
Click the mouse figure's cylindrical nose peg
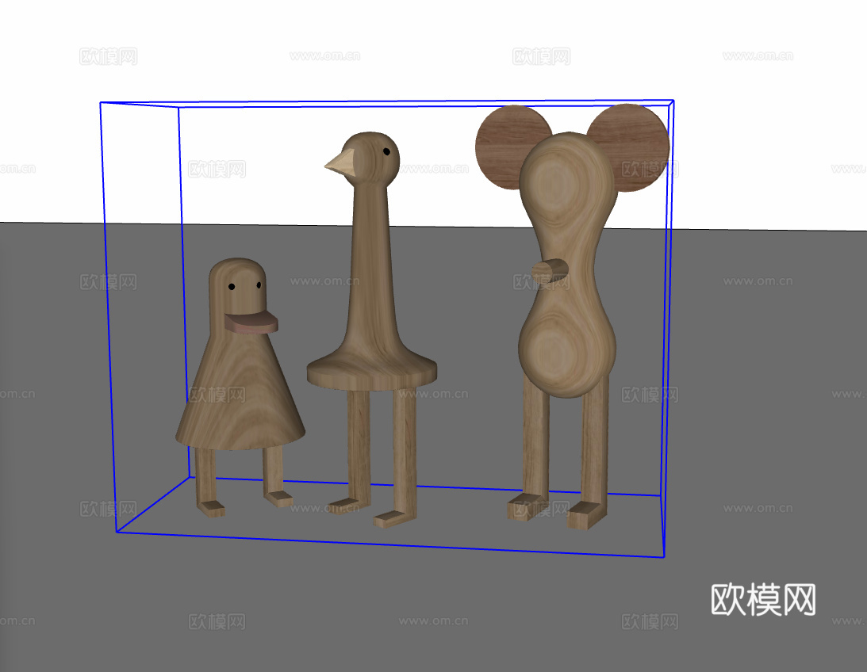551,270
